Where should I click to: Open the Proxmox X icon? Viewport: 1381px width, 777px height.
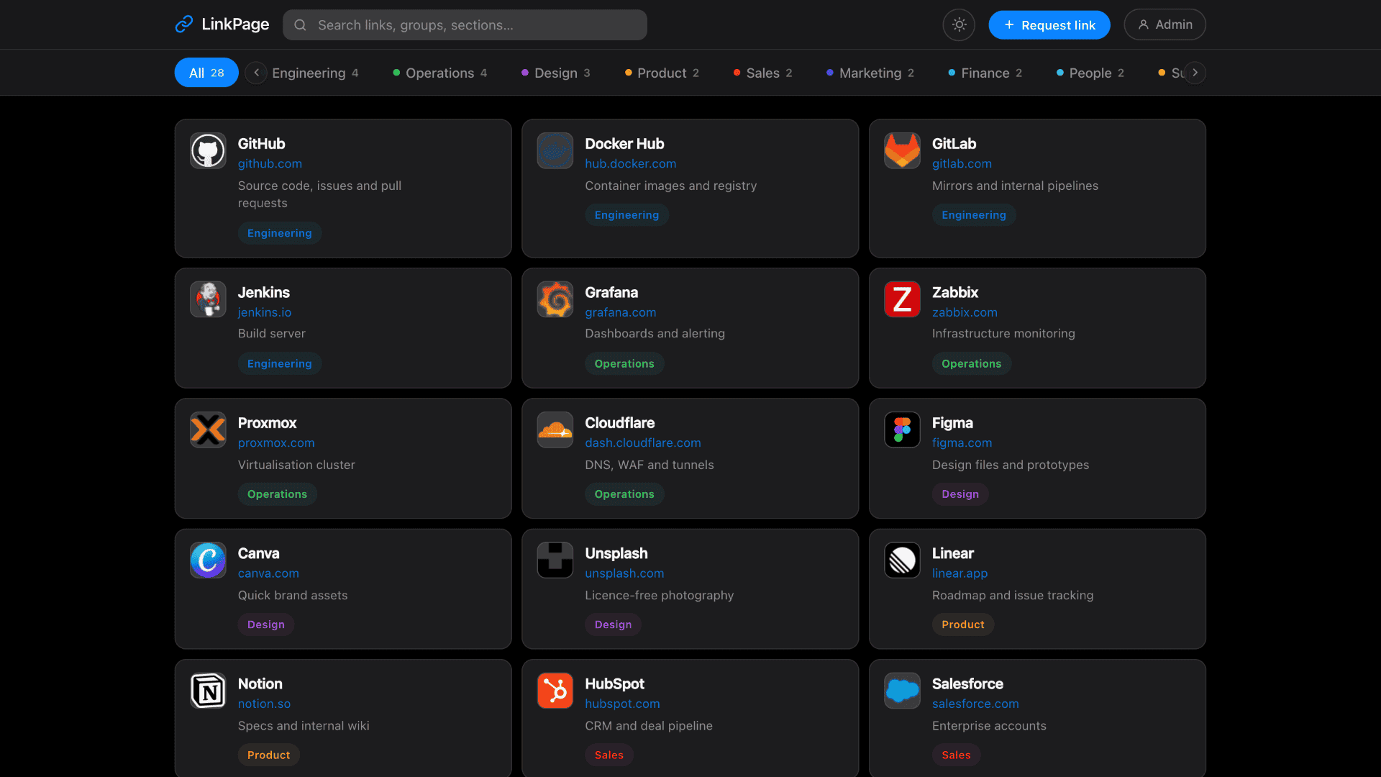[x=208, y=430]
